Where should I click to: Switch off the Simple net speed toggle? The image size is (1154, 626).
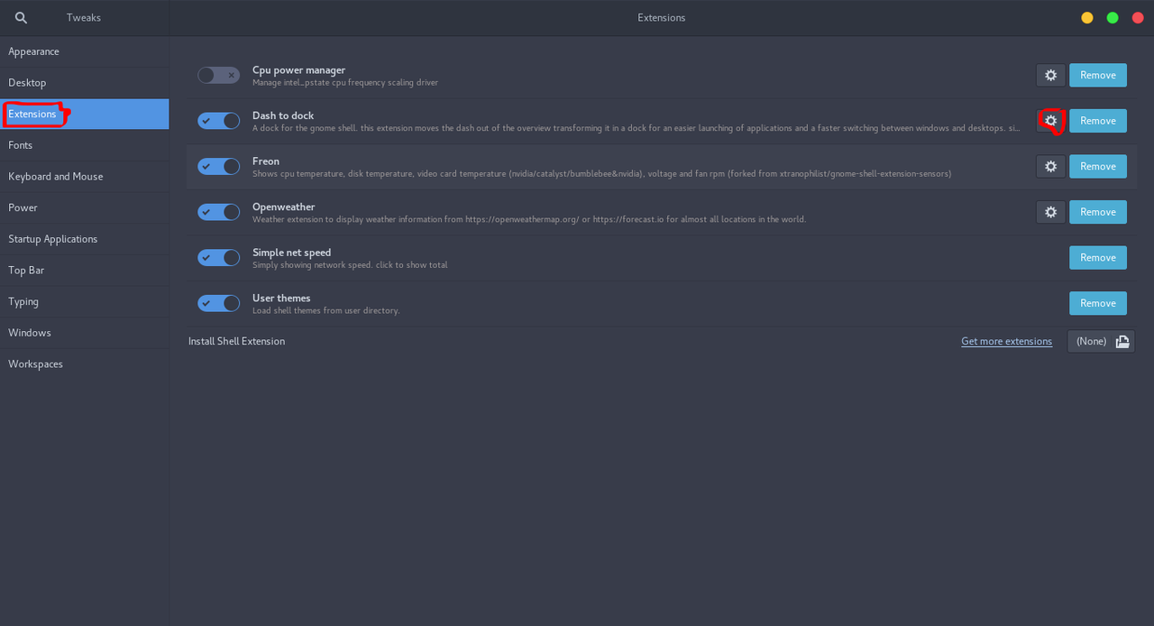click(x=218, y=258)
